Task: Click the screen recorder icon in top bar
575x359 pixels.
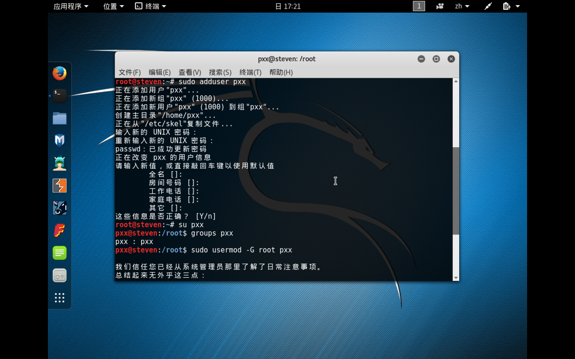Action: (440, 6)
